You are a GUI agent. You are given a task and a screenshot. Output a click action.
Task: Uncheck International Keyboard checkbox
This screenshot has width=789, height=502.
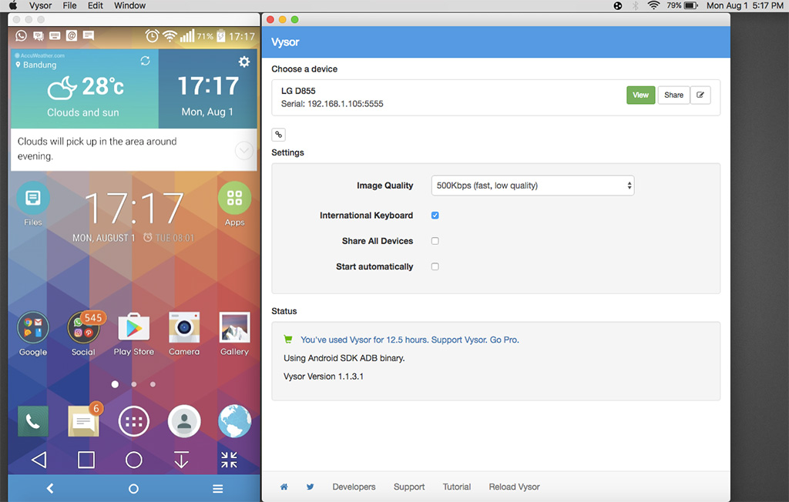click(435, 216)
